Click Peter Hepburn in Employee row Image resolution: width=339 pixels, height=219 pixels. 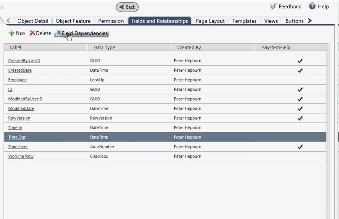187,80
